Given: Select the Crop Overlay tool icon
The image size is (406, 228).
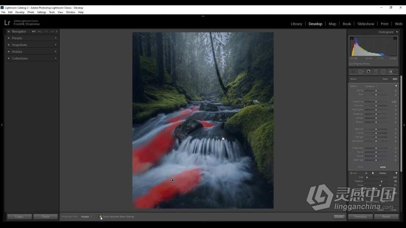Looking at the screenshot, I should (x=352, y=72).
